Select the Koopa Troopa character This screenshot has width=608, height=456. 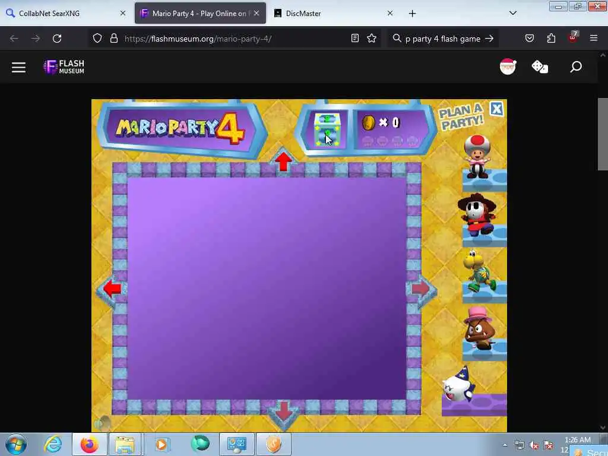click(x=479, y=271)
